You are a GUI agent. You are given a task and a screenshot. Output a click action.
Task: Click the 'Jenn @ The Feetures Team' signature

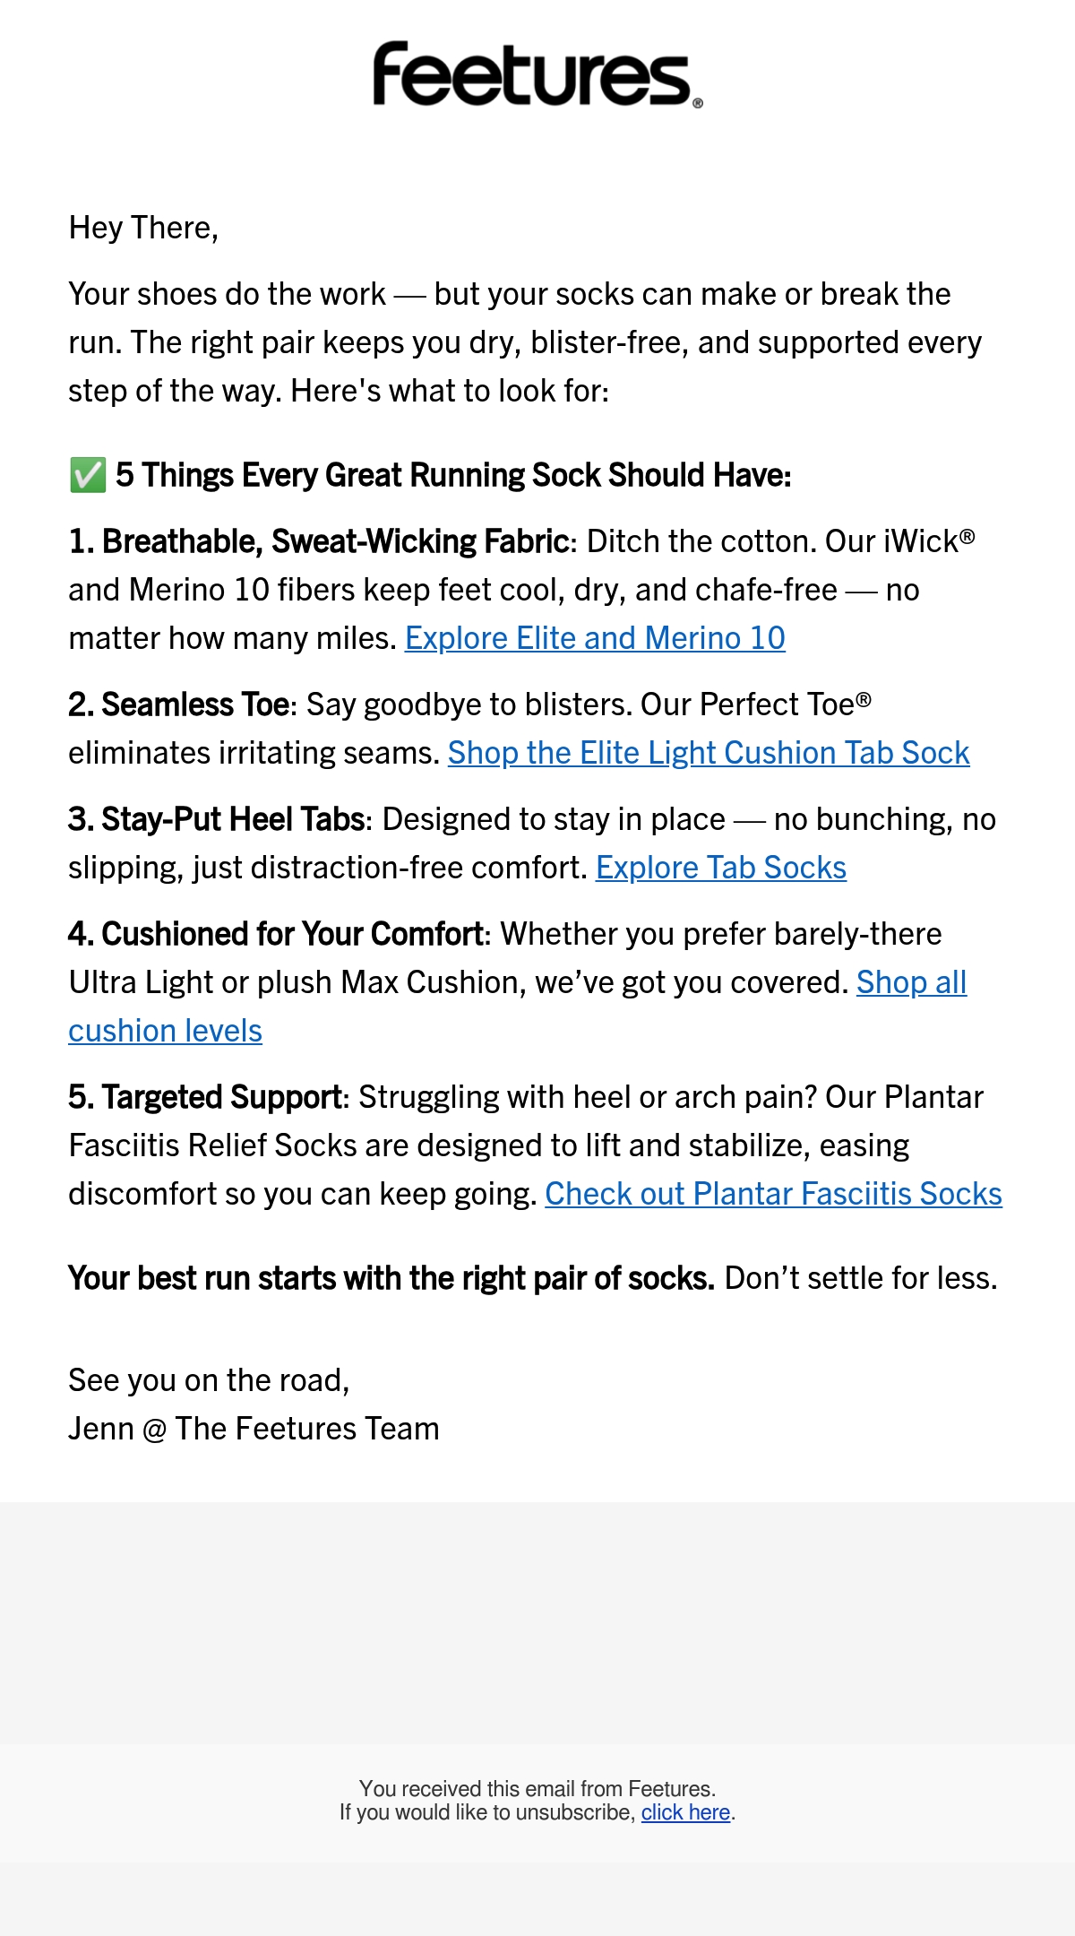254,1429
